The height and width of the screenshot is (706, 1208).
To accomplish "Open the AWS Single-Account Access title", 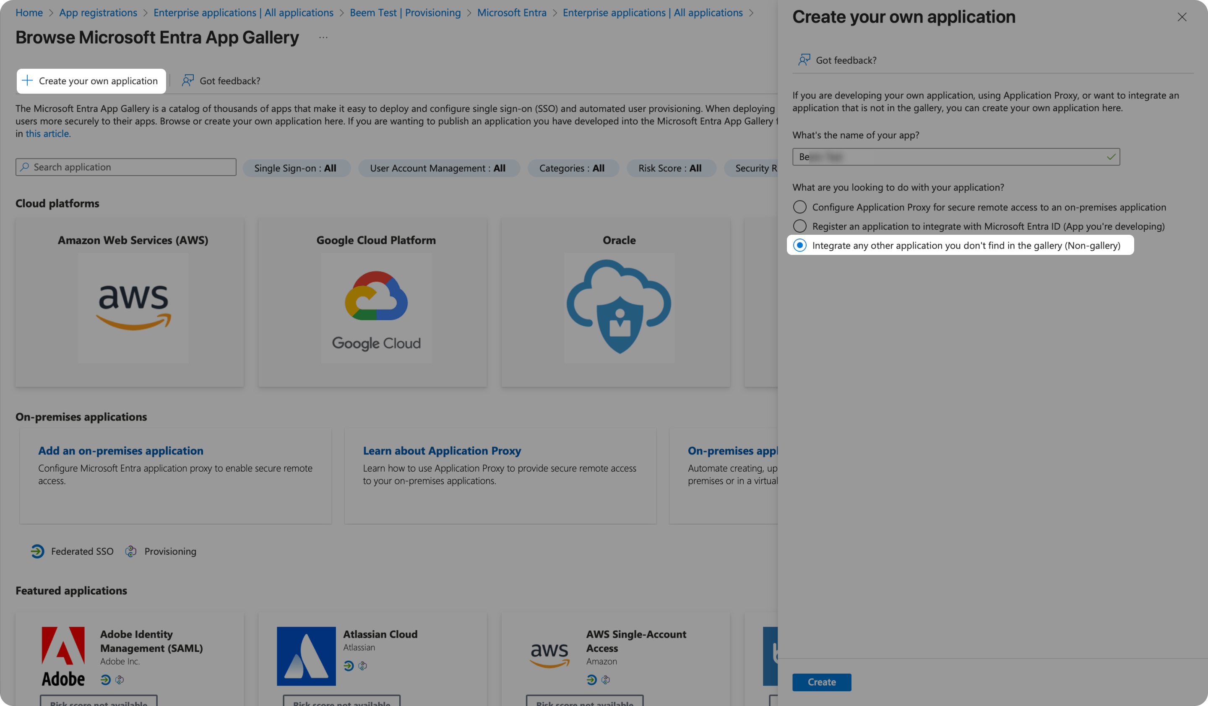I will pos(636,641).
